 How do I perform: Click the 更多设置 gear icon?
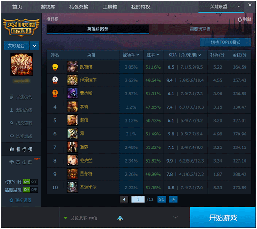click(x=11, y=200)
